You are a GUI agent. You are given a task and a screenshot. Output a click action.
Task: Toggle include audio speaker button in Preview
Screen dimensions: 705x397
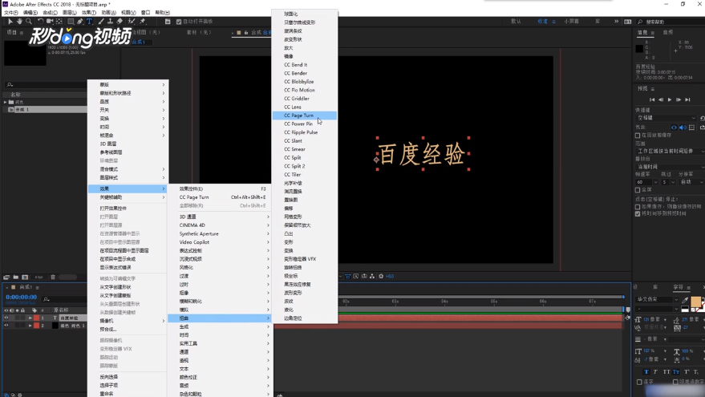click(x=683, y=128)
